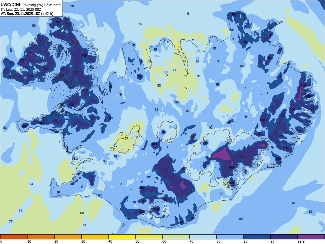The width and height of the screenshot is (325, 244).
Task: Click the '50' label on the legend scale
Action: [x=137, y=241]
